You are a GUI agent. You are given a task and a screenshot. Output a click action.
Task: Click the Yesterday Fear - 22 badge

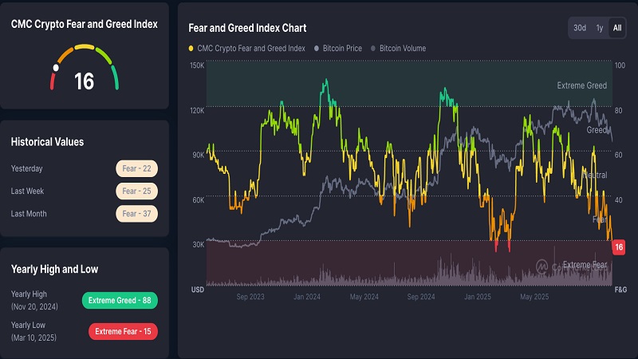(x=137, y=168)
